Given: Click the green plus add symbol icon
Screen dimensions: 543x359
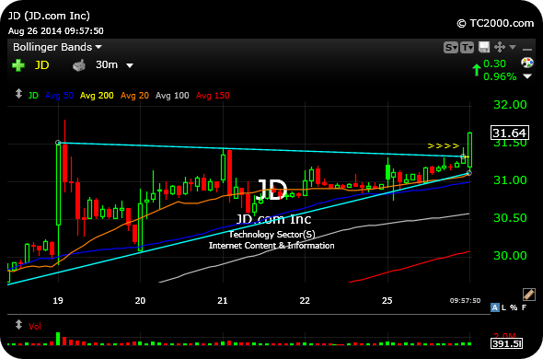Looking at the screenshot, I should click(18, 65).
